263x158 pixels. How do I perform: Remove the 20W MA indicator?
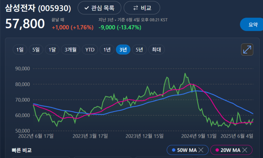click(245, 150)
